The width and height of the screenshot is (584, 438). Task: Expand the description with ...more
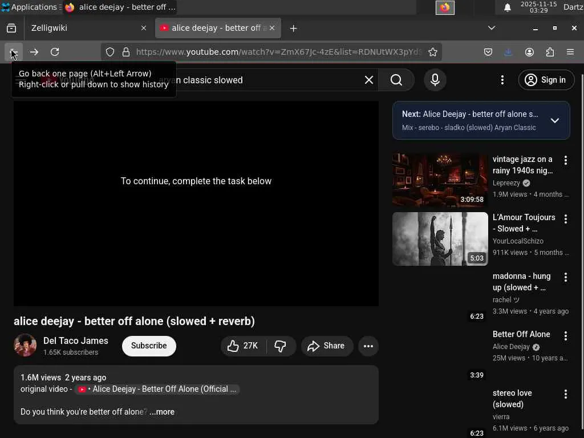click(162, 412)
